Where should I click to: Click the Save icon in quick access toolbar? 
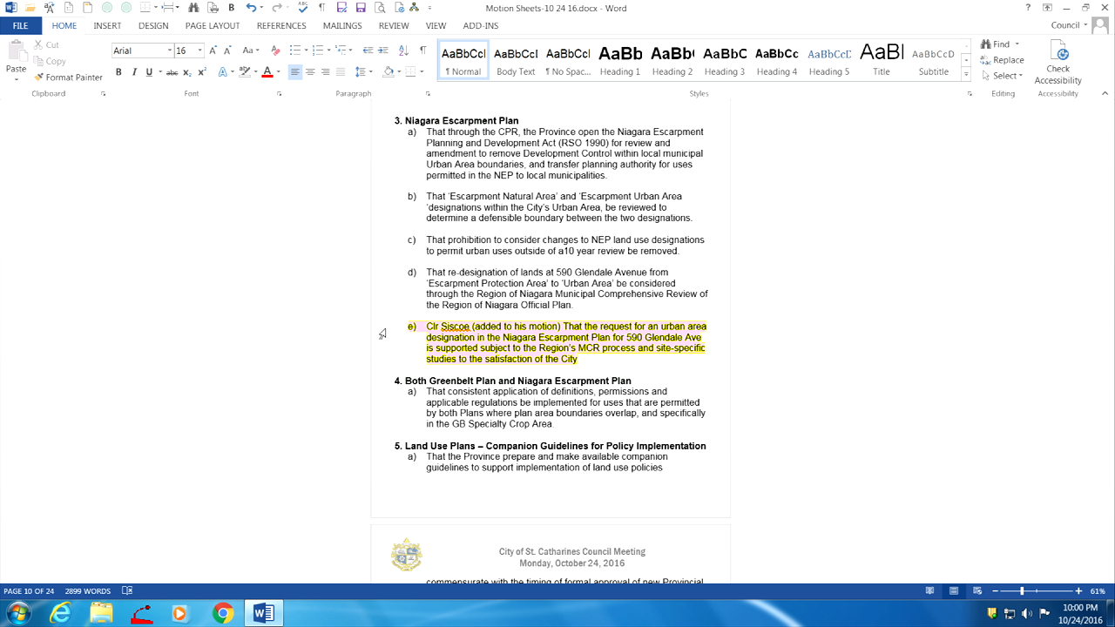[360, 7]
